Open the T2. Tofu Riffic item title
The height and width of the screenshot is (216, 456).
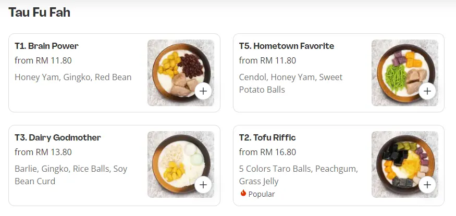coord(267,137)
